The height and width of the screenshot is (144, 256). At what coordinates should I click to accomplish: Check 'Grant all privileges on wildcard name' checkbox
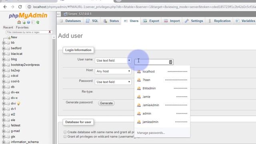click(x=65, y=136)
